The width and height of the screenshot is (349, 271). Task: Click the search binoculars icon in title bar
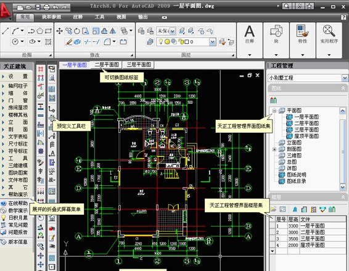pos(287,6)
